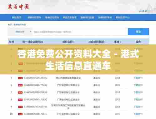Open the 慈善信托查询 nav item
156x119 pixels.
coord(52,17)
